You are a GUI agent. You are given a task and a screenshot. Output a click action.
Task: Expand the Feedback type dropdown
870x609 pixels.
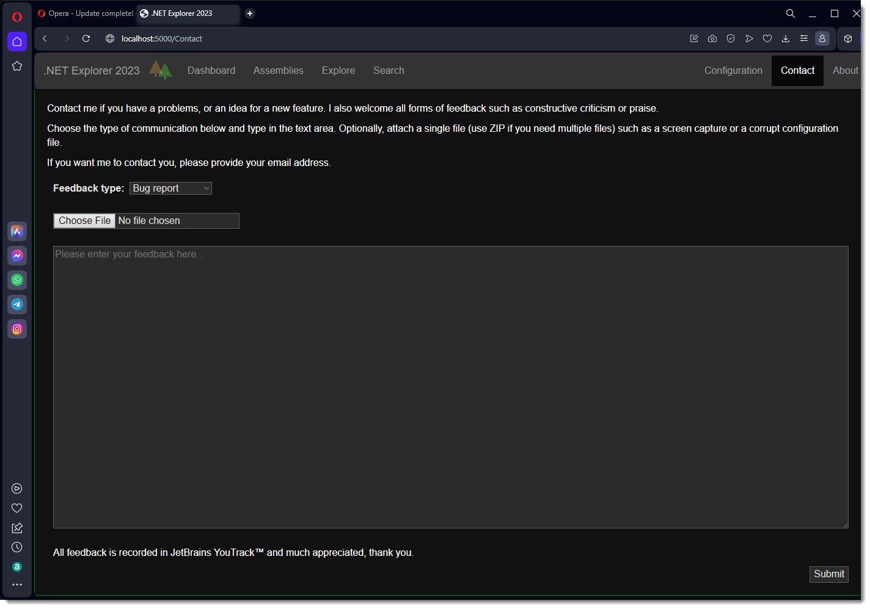[x=170, y=189]
